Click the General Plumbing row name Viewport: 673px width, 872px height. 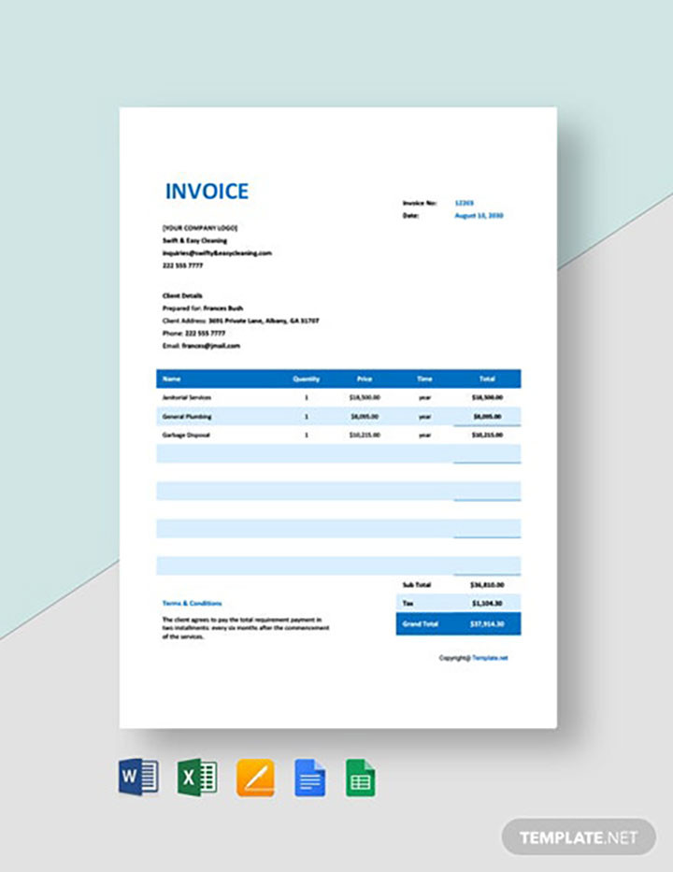tap(187, 416)
